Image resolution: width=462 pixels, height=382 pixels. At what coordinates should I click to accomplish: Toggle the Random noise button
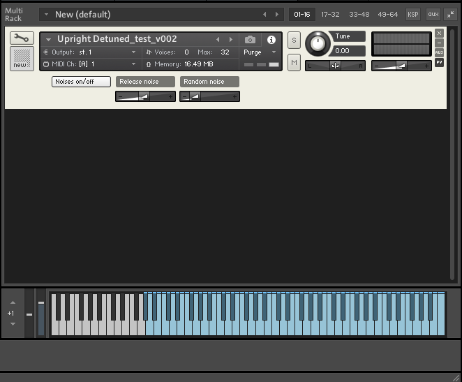tap(209, 82)
